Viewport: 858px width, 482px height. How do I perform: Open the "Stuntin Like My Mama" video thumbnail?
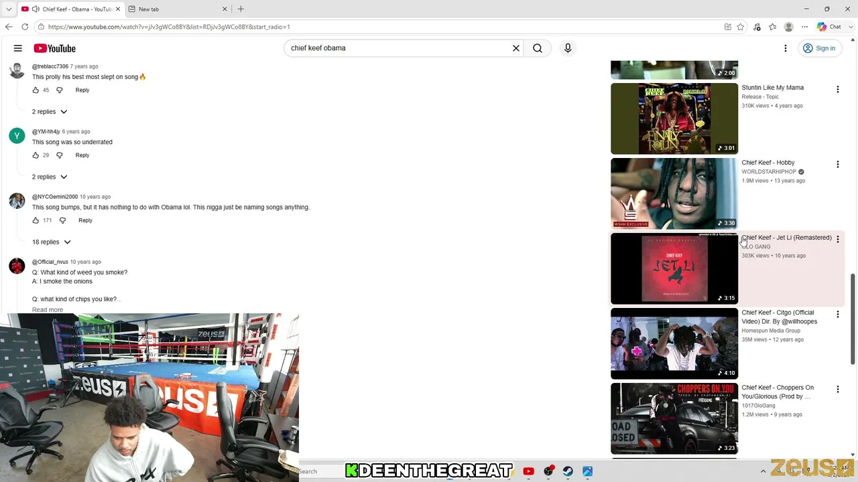click(674, 118)
